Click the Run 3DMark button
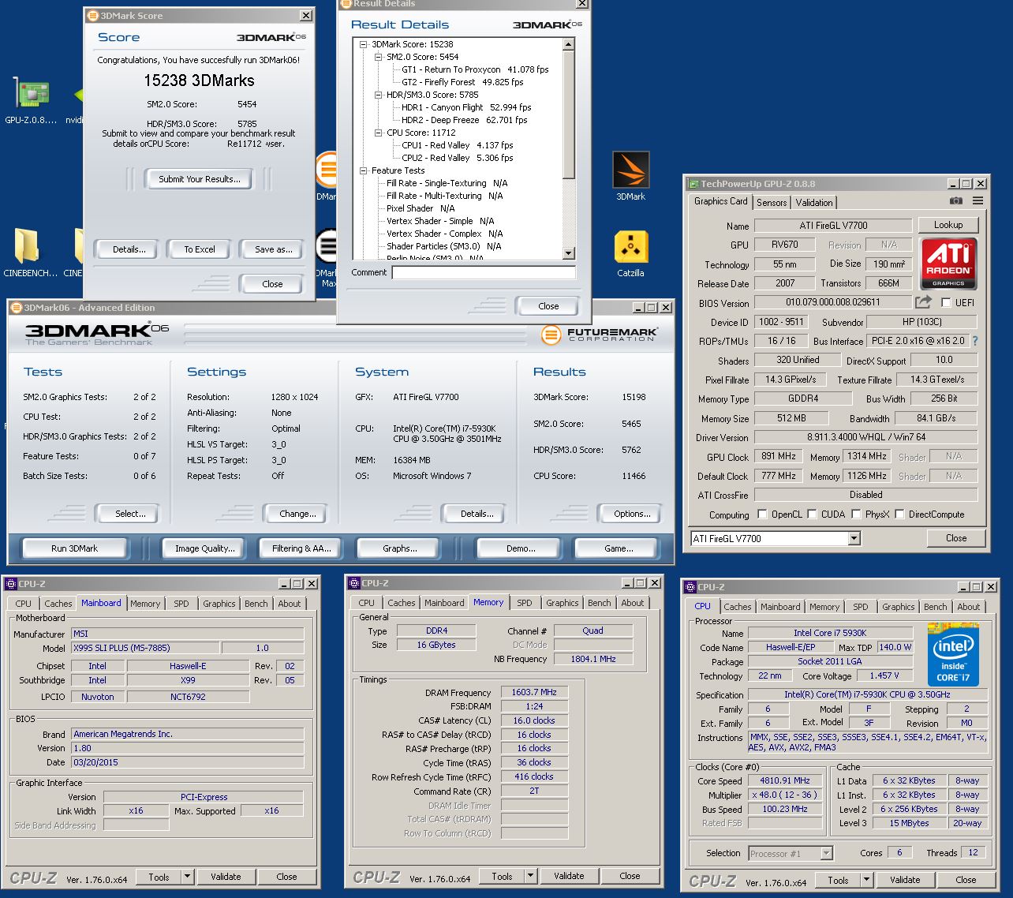Screen dimensions: 1013x898 (x=75, y=548)
